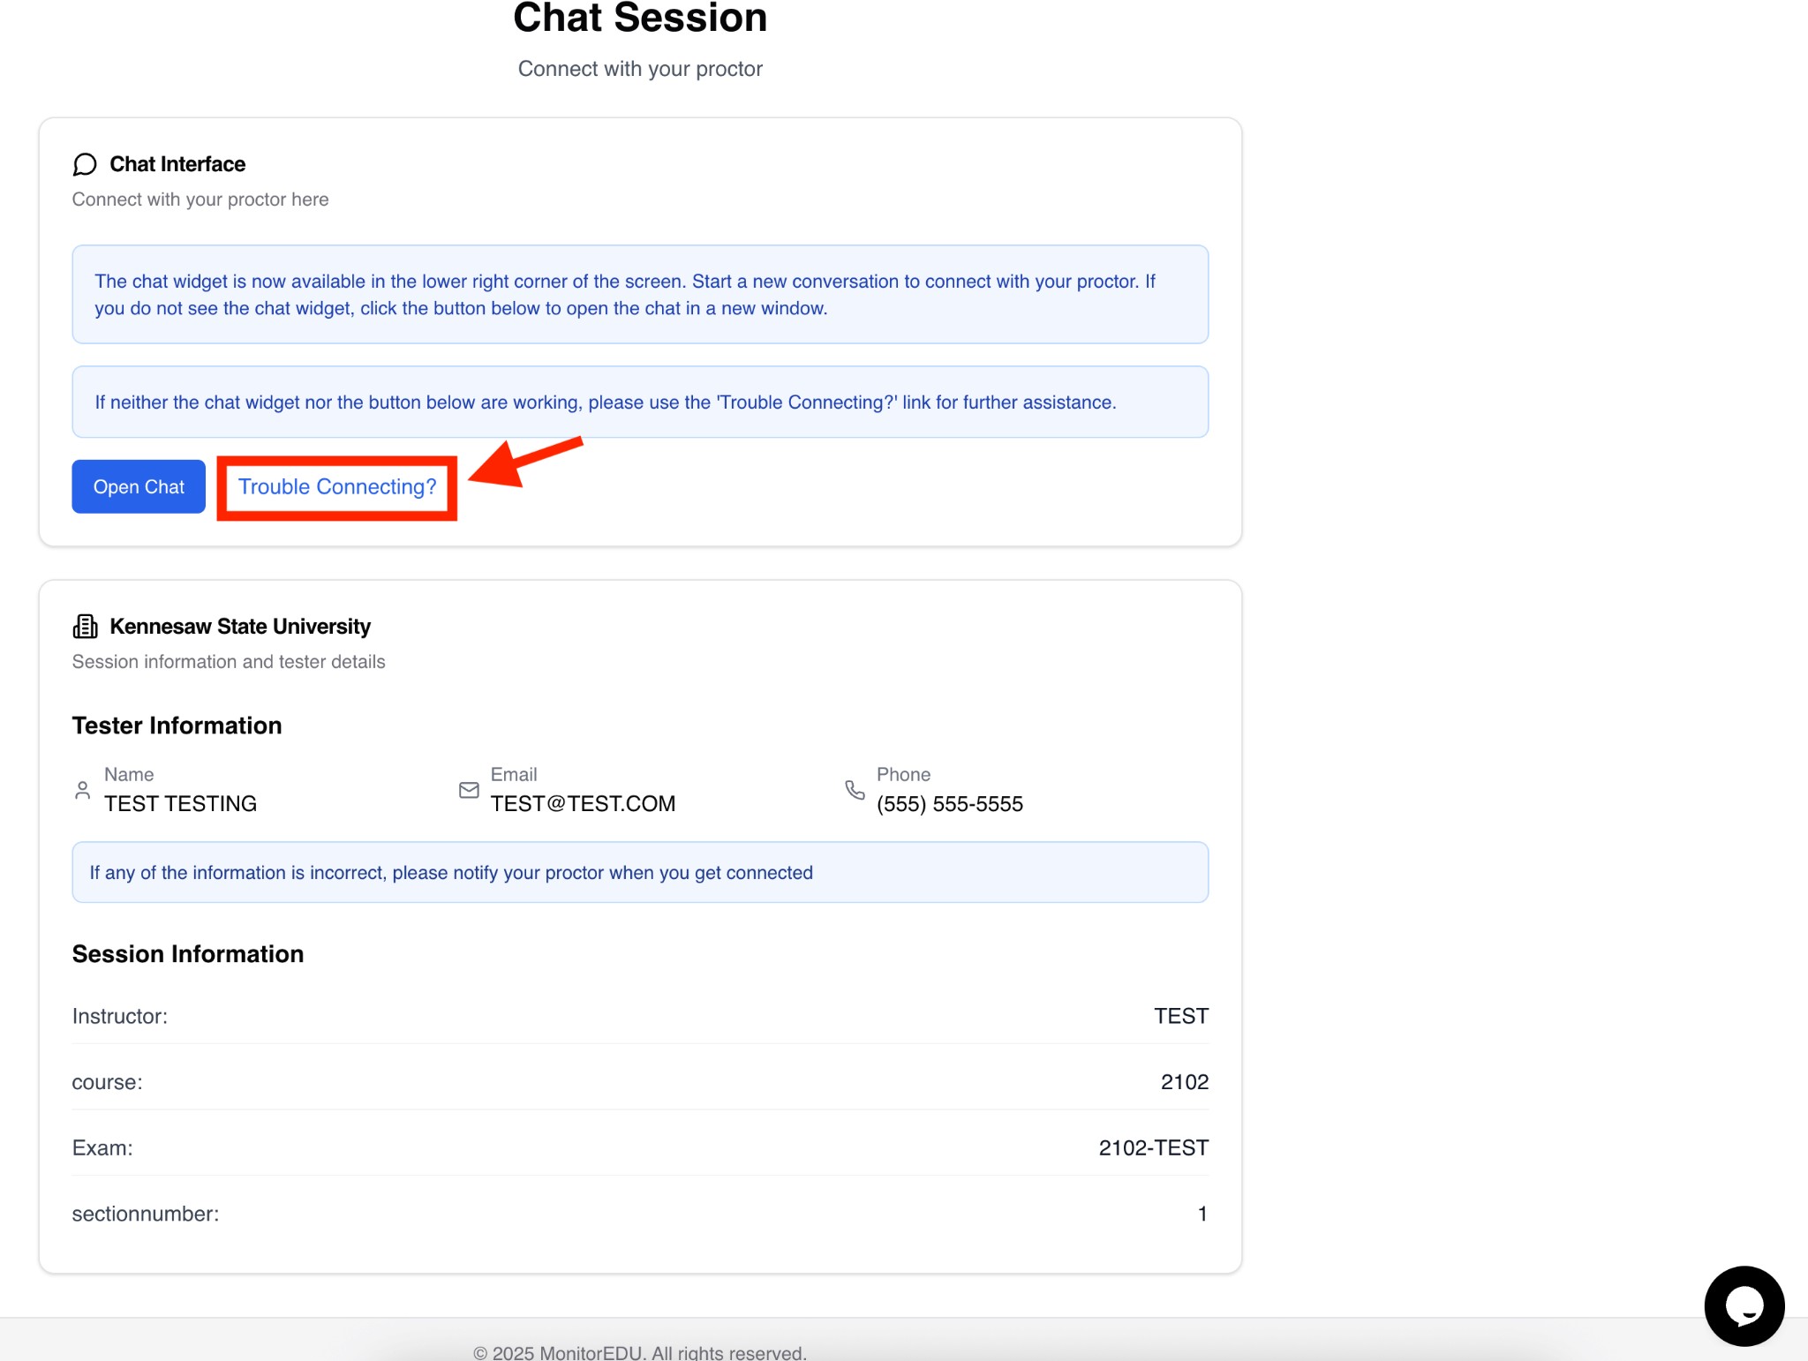Open the Trouble Connecting? link

(337, 487)
